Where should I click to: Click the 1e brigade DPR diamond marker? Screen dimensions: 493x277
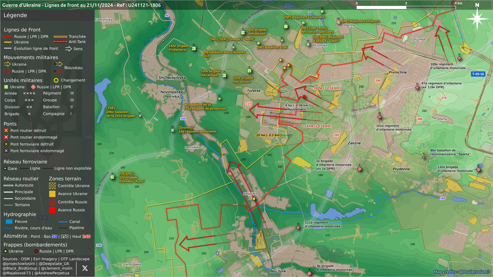pos(359,169)
